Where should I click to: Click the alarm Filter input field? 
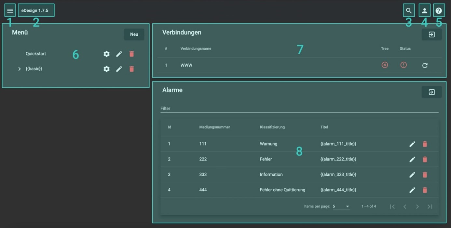(299, 108)
